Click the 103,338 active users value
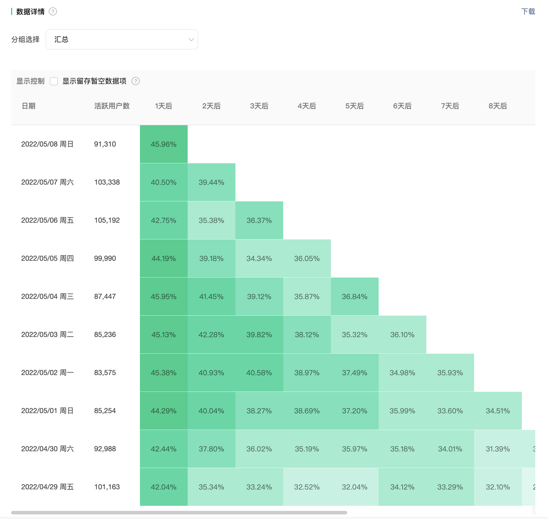This screenshot has height=519, width=548. tap(107, 182)
